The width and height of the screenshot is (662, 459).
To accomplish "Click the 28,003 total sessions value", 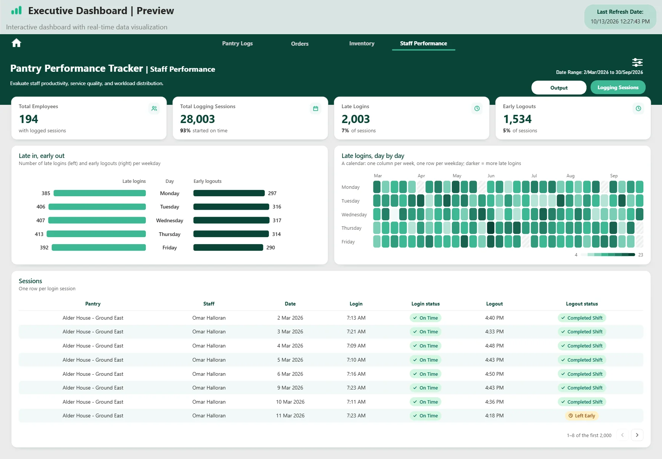I will 197,119.
